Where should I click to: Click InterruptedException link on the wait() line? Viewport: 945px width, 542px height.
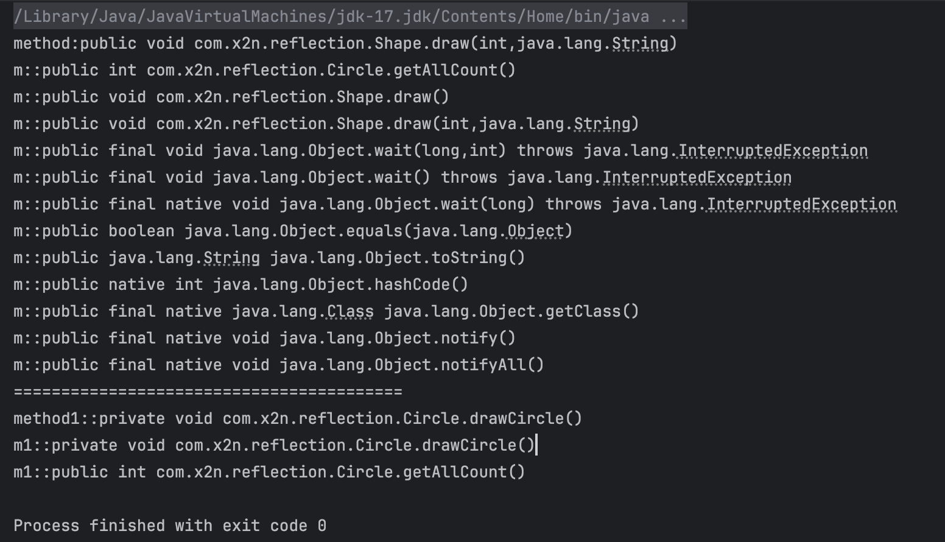(x=697, y=177)
